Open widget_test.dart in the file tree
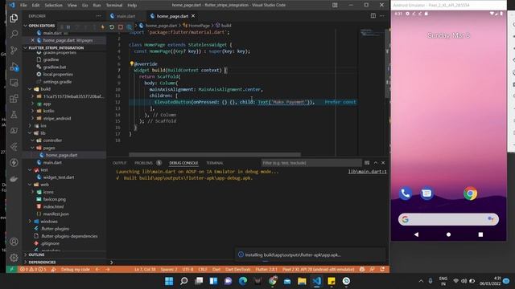 [x=59, y=177]
